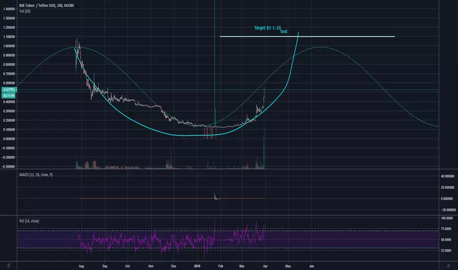Click the 0.700000 price axis label
Screen dimensions: 458x270
click(9, 74)
